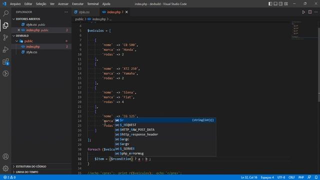Choose $_SERVER autocomplete suggestion
The width and height of the screenshot is (320, 180).
pyautogui.click(x=165, y=149)
